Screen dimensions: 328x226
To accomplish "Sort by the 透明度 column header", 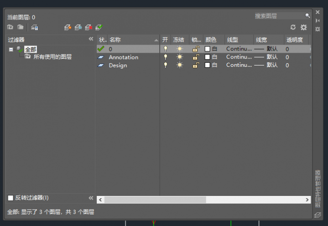I will click(x=296, y=40).
